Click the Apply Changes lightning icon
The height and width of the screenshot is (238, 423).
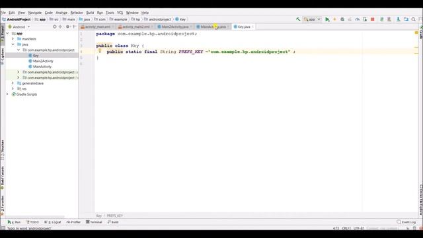pos(335,19)
